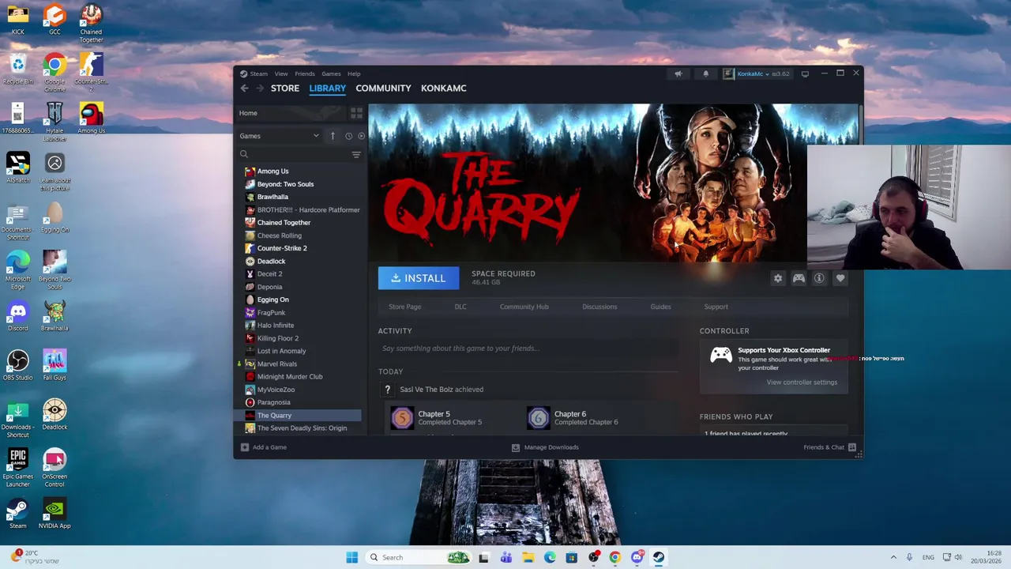Install The Quarry

419,278
